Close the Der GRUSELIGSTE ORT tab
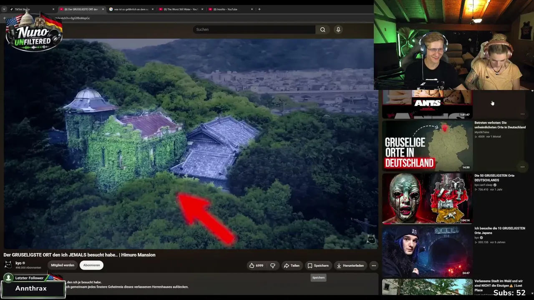The image size is (534, 300). click(103, 9)
